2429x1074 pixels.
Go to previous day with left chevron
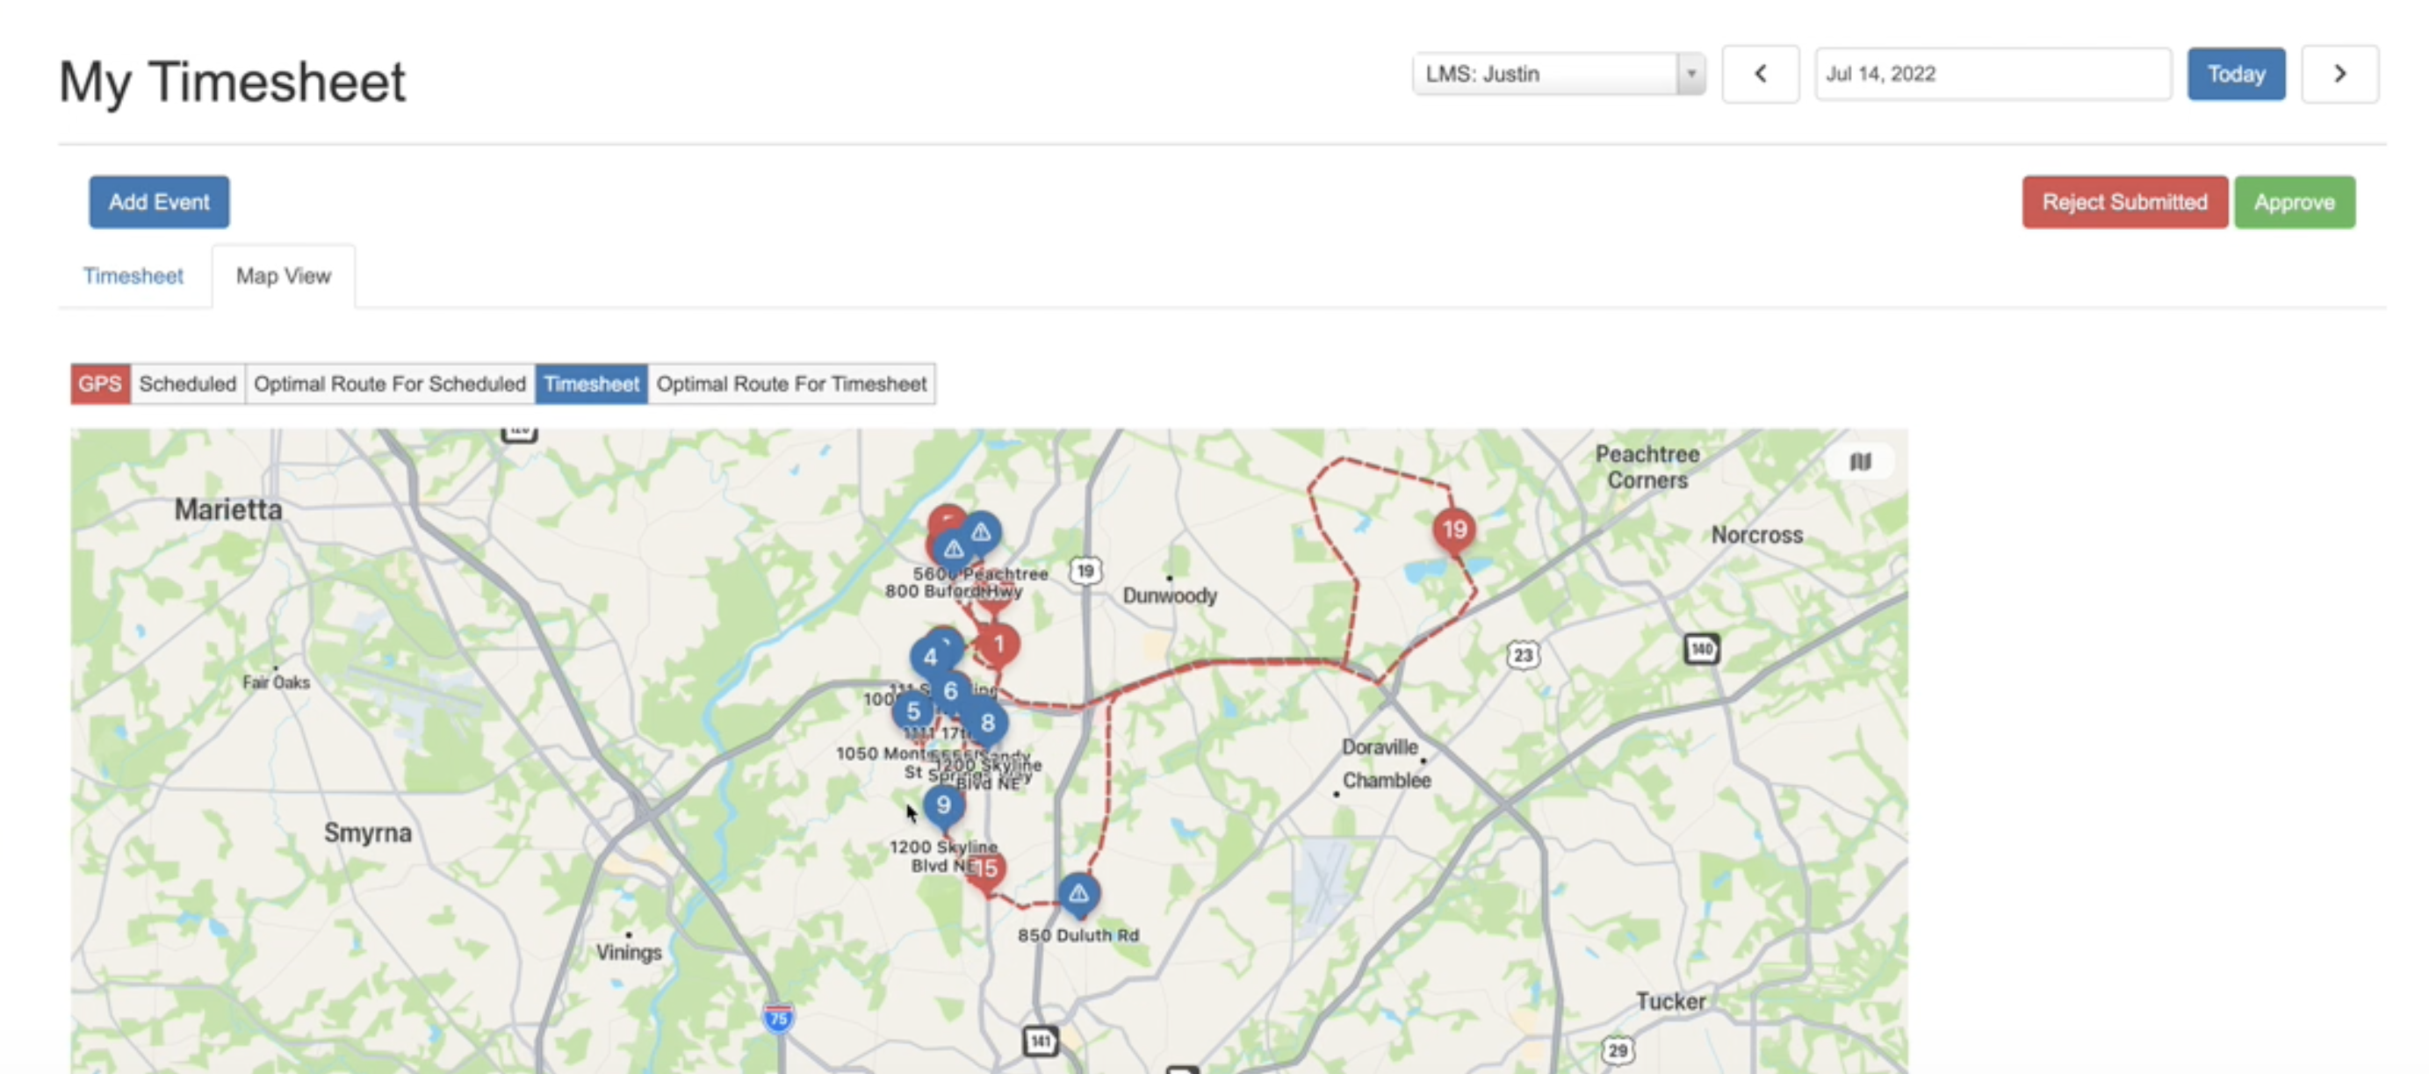(1760, 74)
